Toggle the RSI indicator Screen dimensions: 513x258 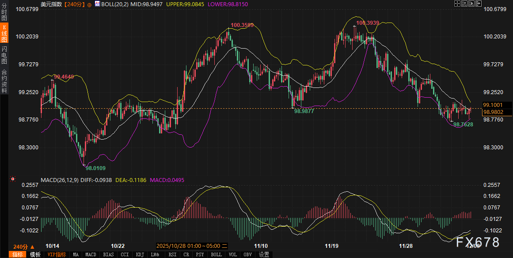click(x=172, y=254)
